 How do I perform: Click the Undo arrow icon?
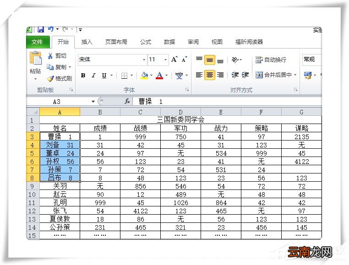click(x=51, y=29)
